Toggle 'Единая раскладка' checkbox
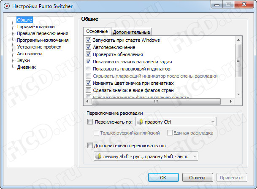The width and height of the screenshot is (257, 189). point(170,132)
